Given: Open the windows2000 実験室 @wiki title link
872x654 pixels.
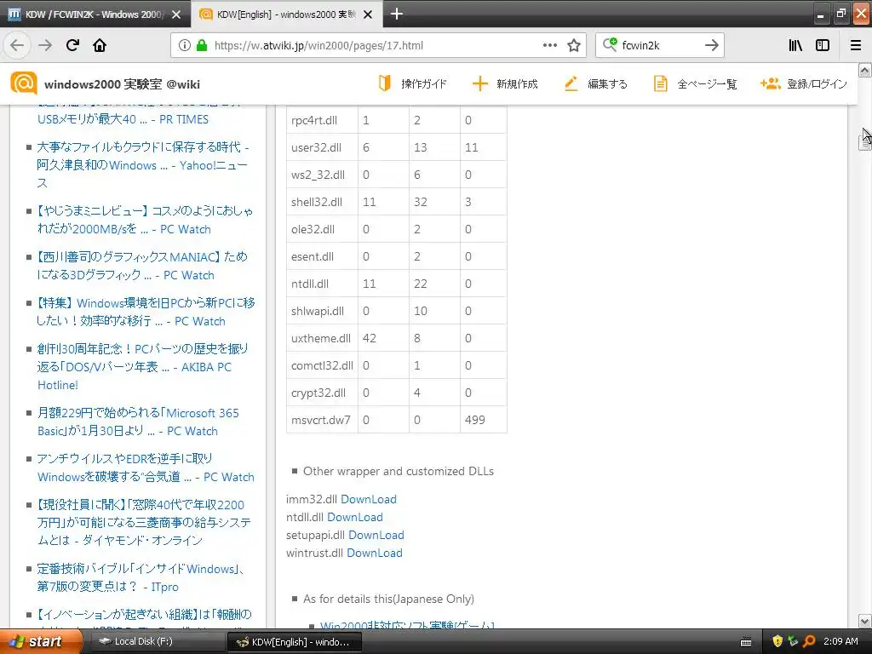Looking at the screenshot, I should (x=122, y=84).
